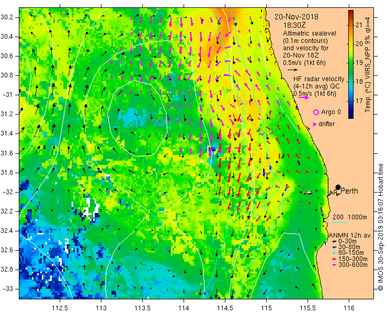Click the longitude axis label 112.5
This screenshot has height=314, width=387.
tap(60, 308)
